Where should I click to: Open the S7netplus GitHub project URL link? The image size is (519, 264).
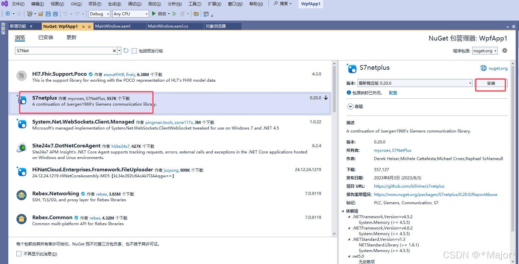click(409, 186)
